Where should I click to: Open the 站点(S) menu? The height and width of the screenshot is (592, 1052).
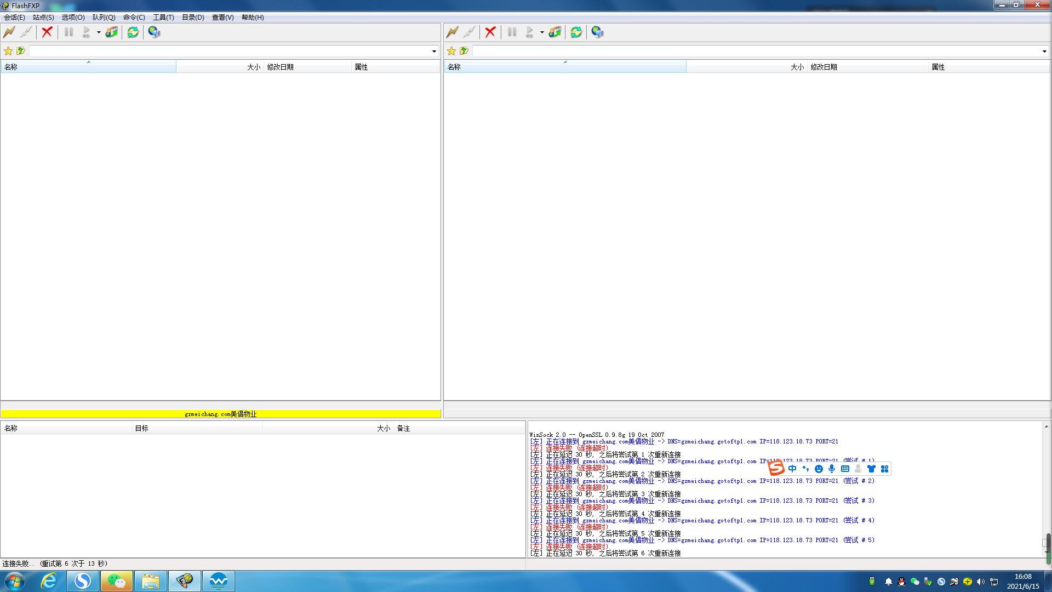point(43,18)
